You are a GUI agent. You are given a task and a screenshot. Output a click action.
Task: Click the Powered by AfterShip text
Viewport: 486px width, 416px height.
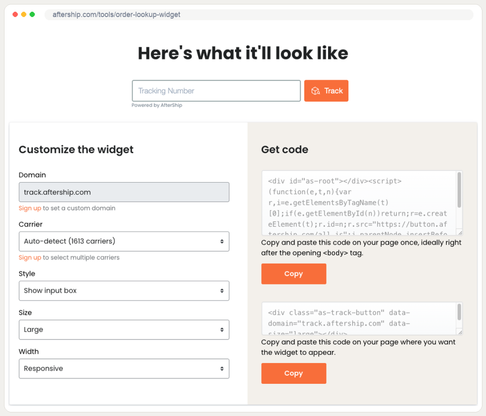tap(157, 105)
